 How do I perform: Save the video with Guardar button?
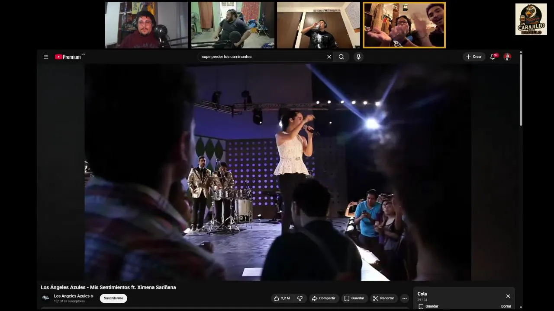(354, 298)
